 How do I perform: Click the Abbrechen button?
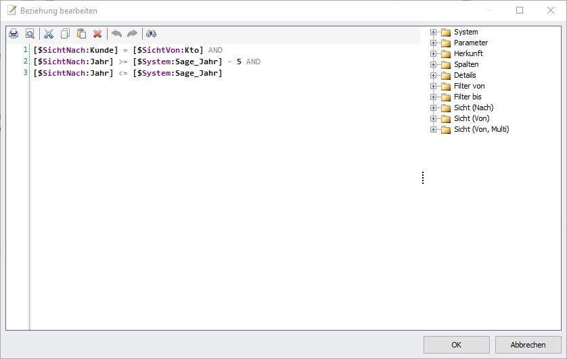(528, 345)
